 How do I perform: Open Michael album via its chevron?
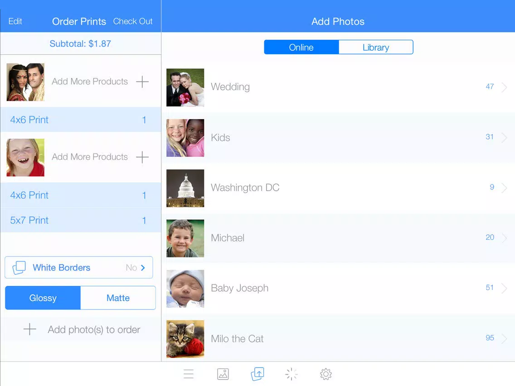coord(505,238)
